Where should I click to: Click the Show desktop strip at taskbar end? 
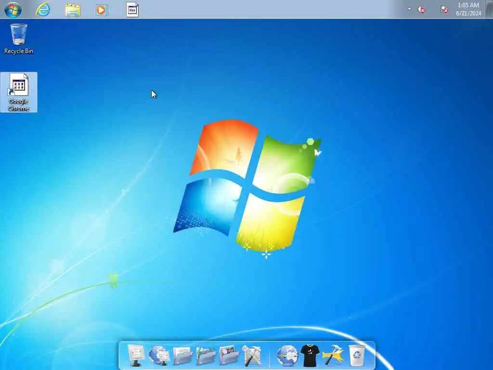point(490,9)
